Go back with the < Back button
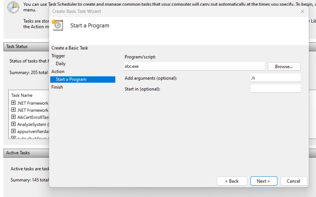This screenshot has width=316, height=197. tap(232, 181)
